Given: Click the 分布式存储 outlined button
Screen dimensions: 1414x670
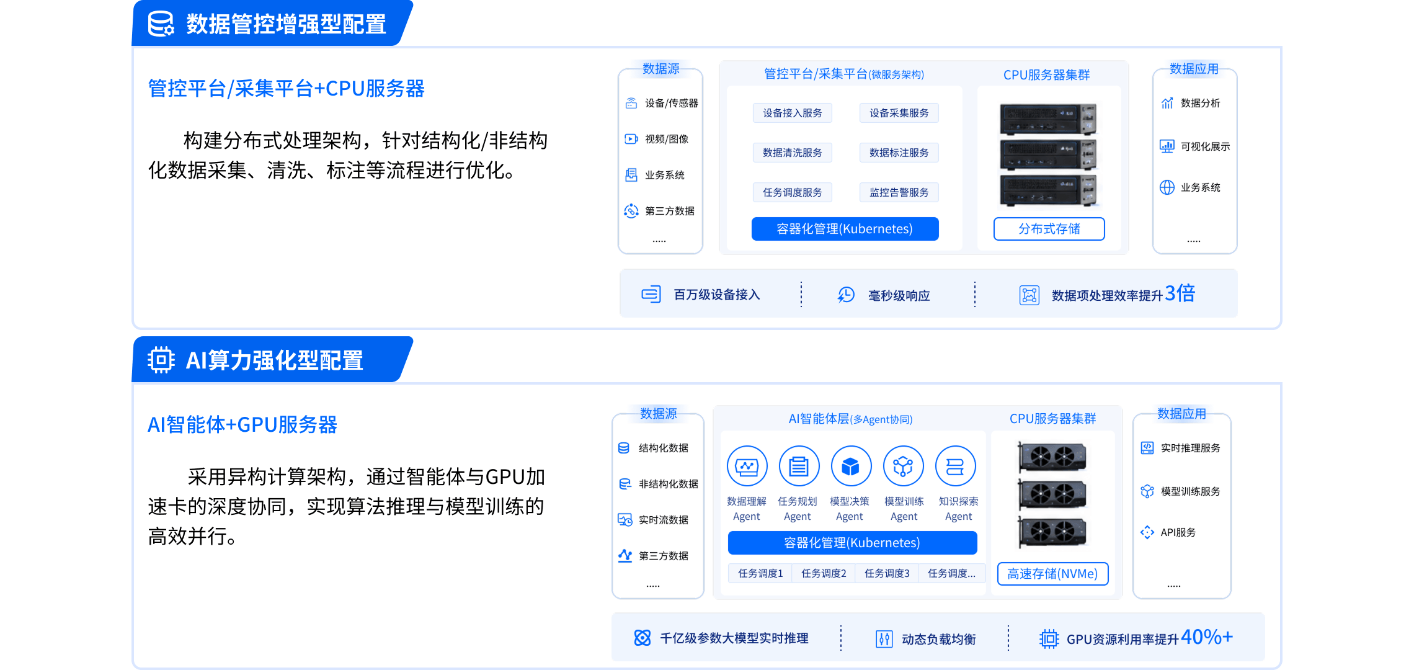Looking at the screenshot, I should 1049,229.
